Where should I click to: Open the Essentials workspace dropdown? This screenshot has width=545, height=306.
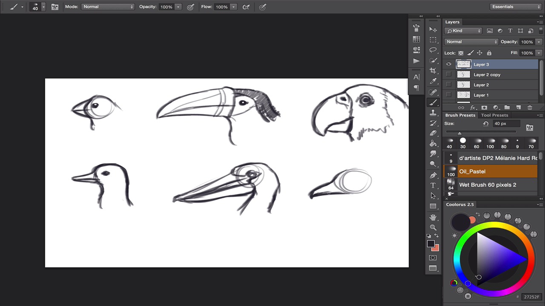click(x=515, y=7)
